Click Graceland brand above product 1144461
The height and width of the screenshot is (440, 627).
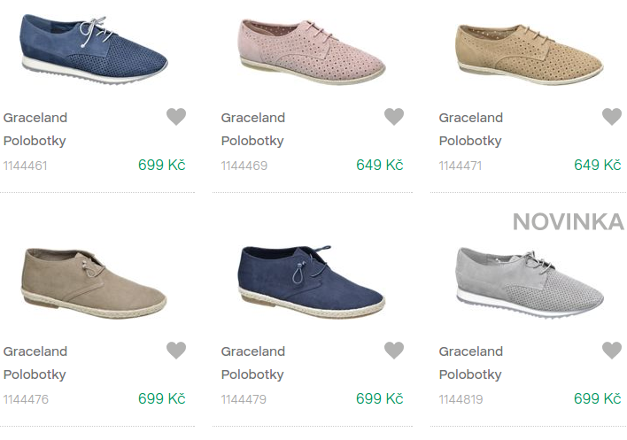[35, 118]
